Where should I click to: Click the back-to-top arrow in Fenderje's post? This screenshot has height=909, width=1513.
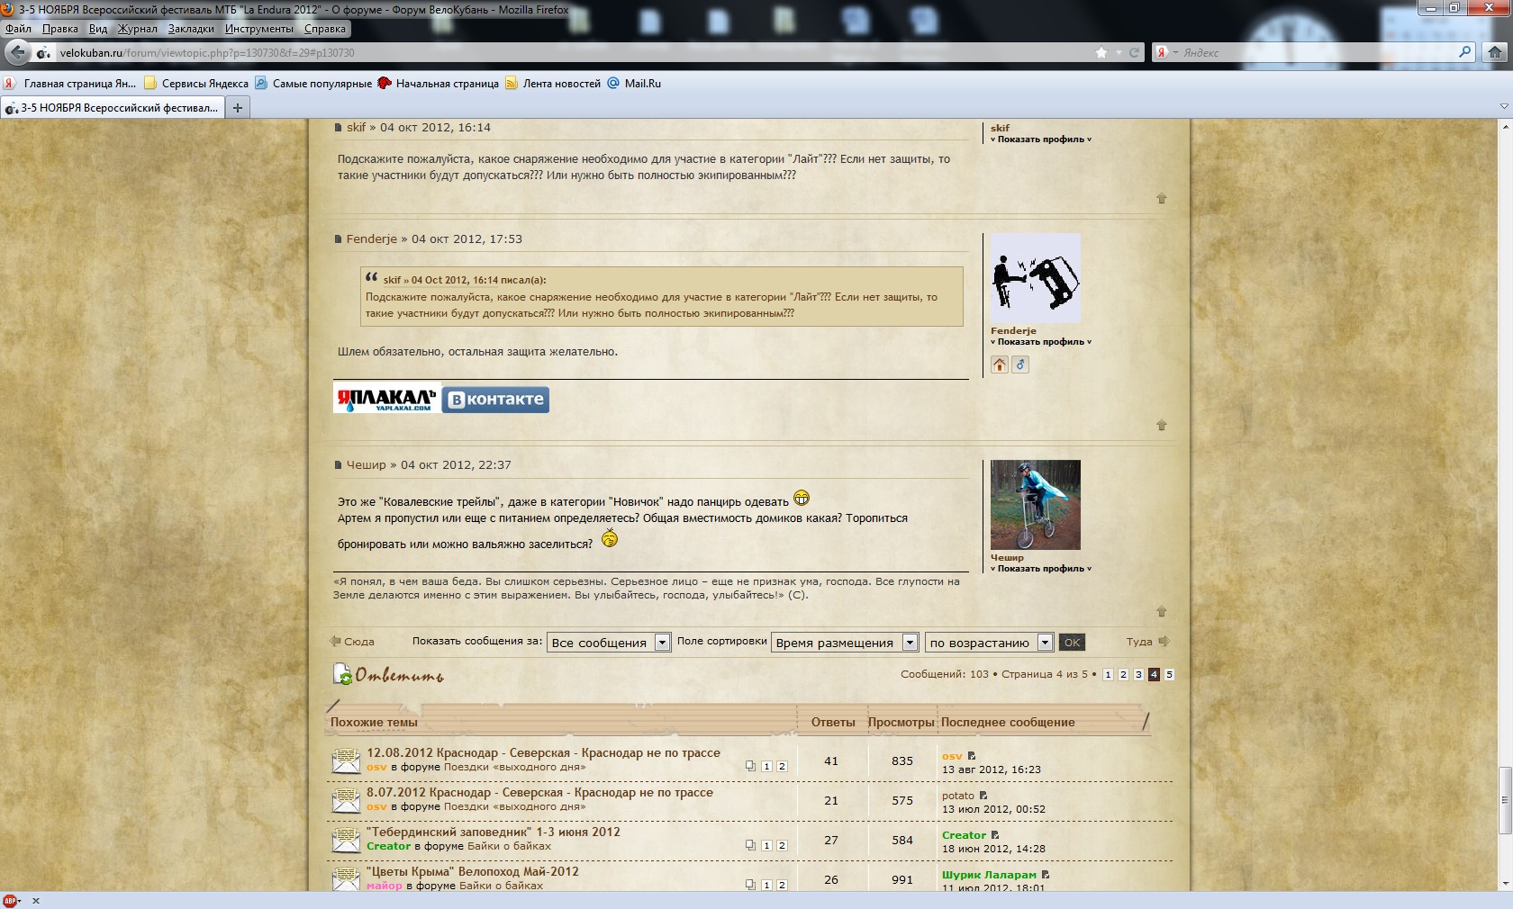[x=1161, y=425]
